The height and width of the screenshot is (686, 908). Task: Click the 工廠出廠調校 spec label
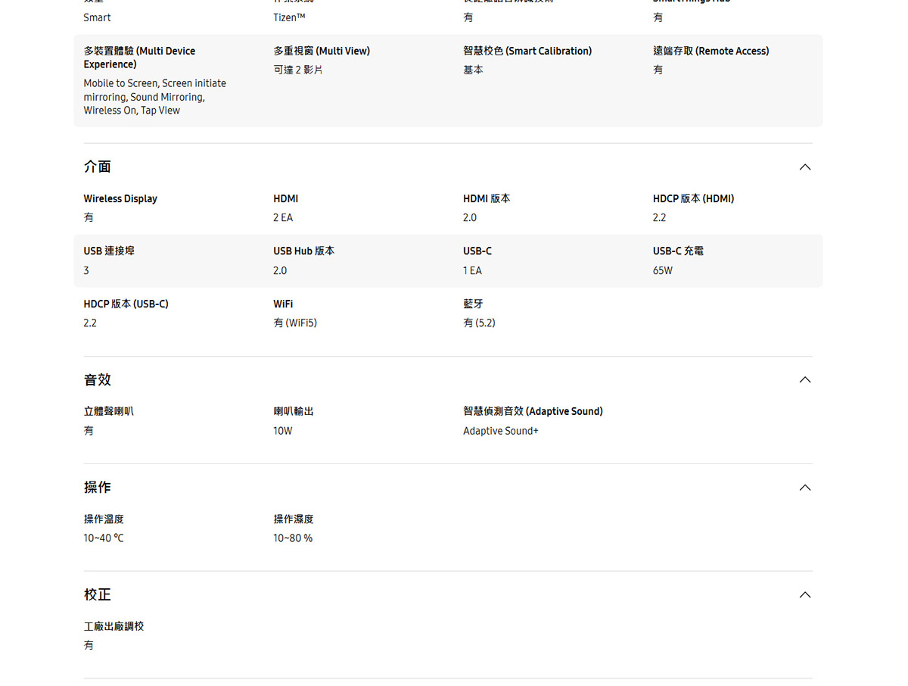113,626
